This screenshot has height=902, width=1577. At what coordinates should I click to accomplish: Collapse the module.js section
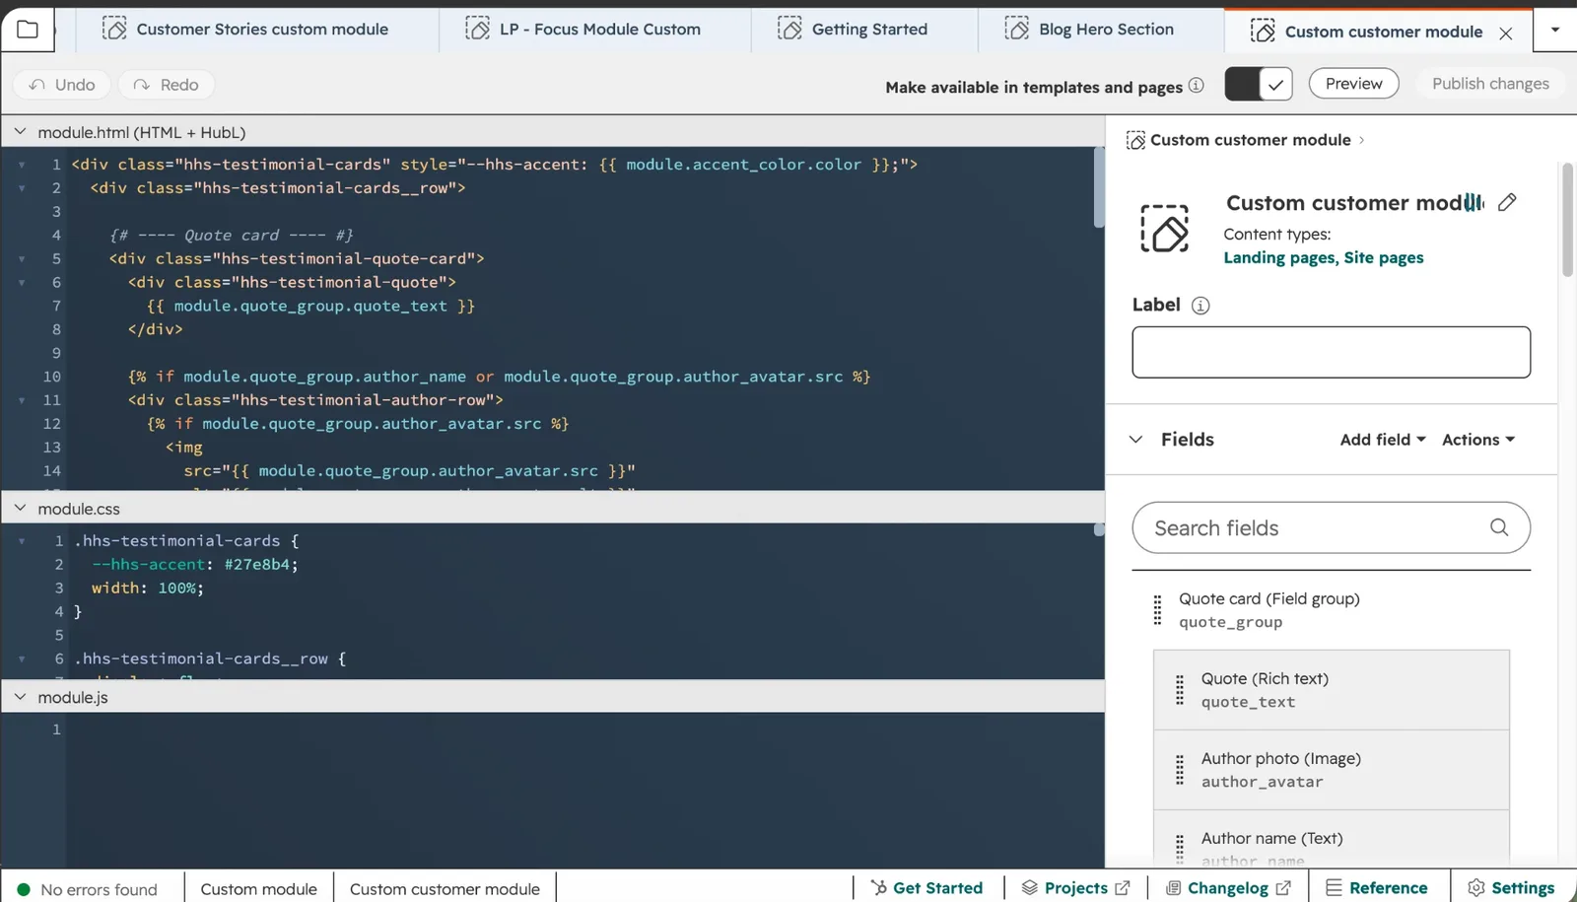point(20,696)
